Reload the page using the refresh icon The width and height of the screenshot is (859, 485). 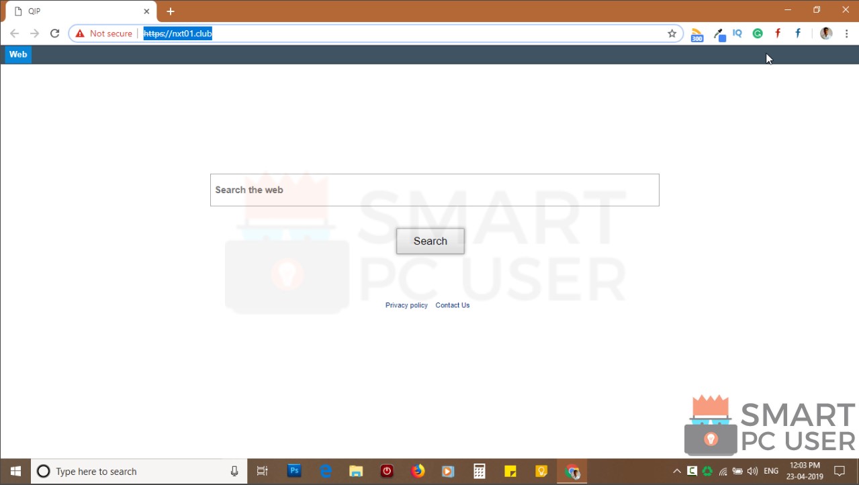click(55, 33)
